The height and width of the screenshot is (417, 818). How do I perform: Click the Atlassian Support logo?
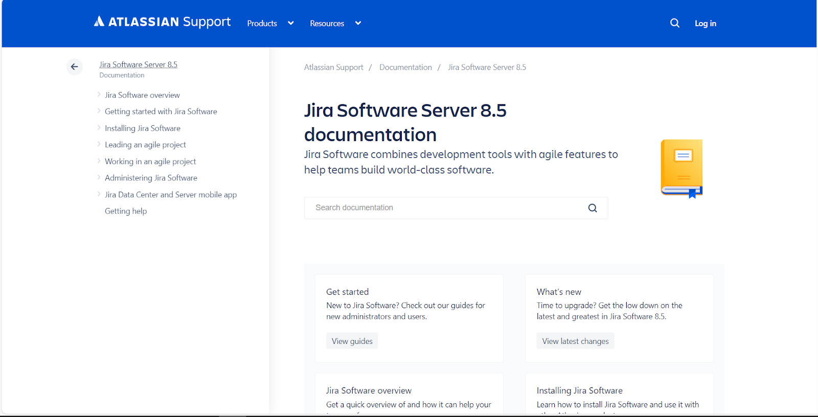(162, 22)
